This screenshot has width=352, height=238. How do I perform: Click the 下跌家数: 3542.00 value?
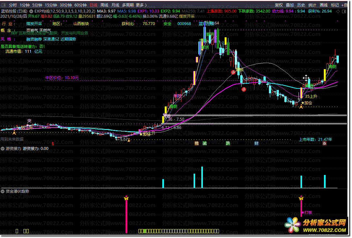click(254, 11)
